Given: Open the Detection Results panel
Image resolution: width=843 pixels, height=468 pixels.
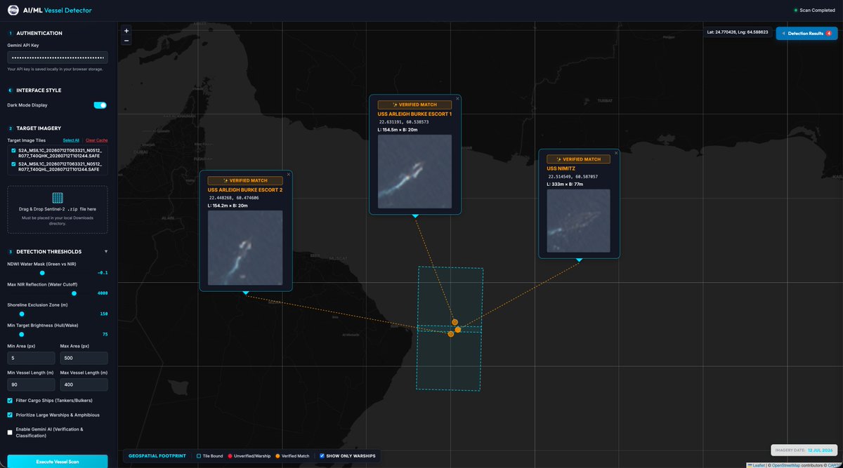Looking at the screenshot, I should coord(806,33).
